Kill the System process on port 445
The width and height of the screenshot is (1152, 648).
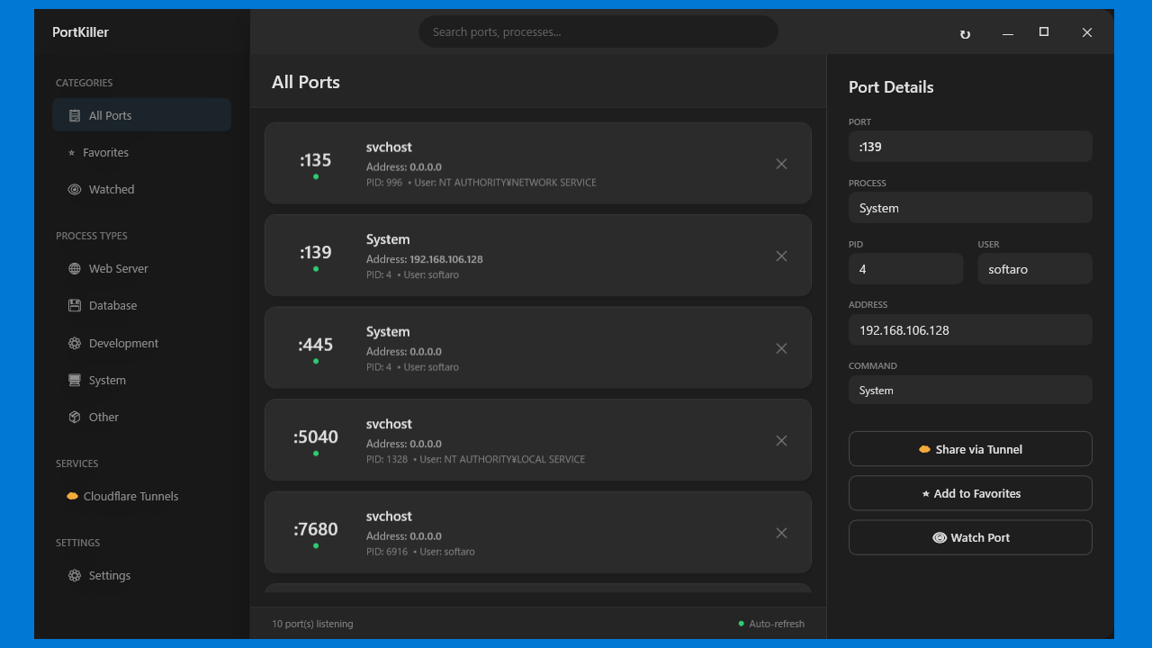pos(781,348)
